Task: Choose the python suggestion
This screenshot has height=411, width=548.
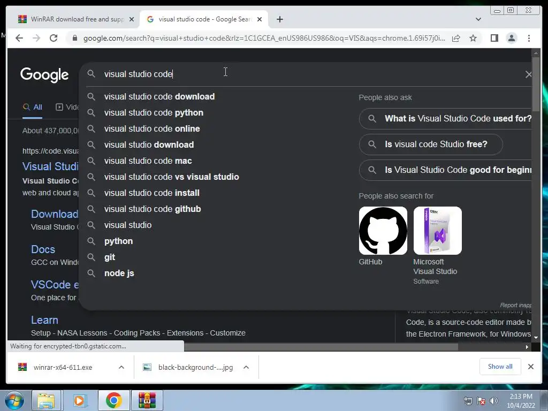Action: coord(118,241)
